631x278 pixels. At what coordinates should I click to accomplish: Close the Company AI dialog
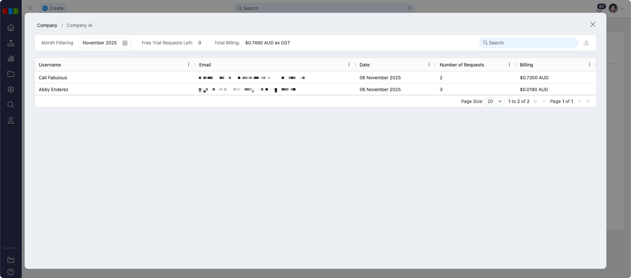point(593,25)
